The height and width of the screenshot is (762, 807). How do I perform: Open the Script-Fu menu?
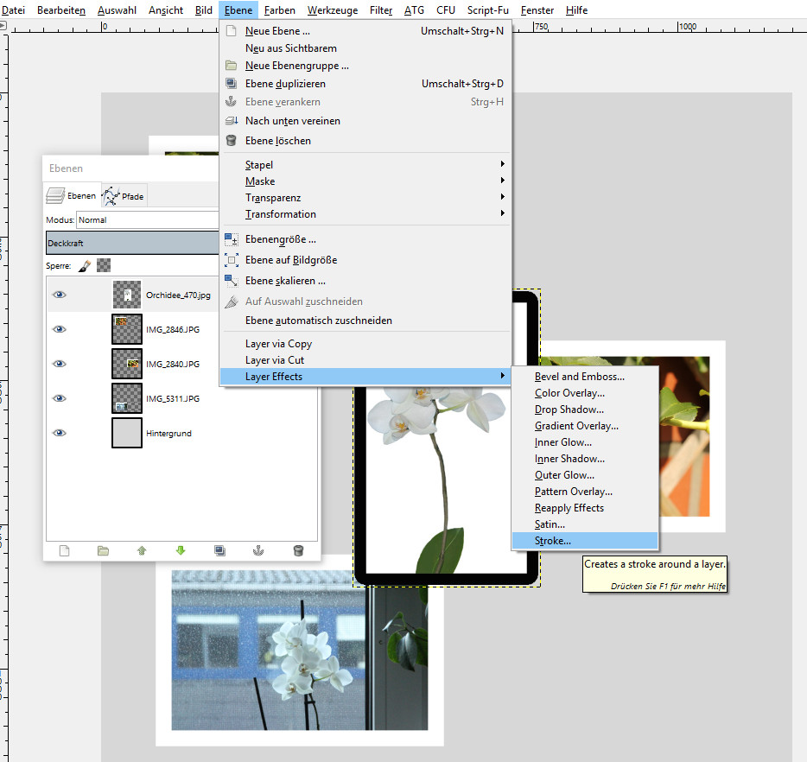pyautogui.click(x=488, y=10)
